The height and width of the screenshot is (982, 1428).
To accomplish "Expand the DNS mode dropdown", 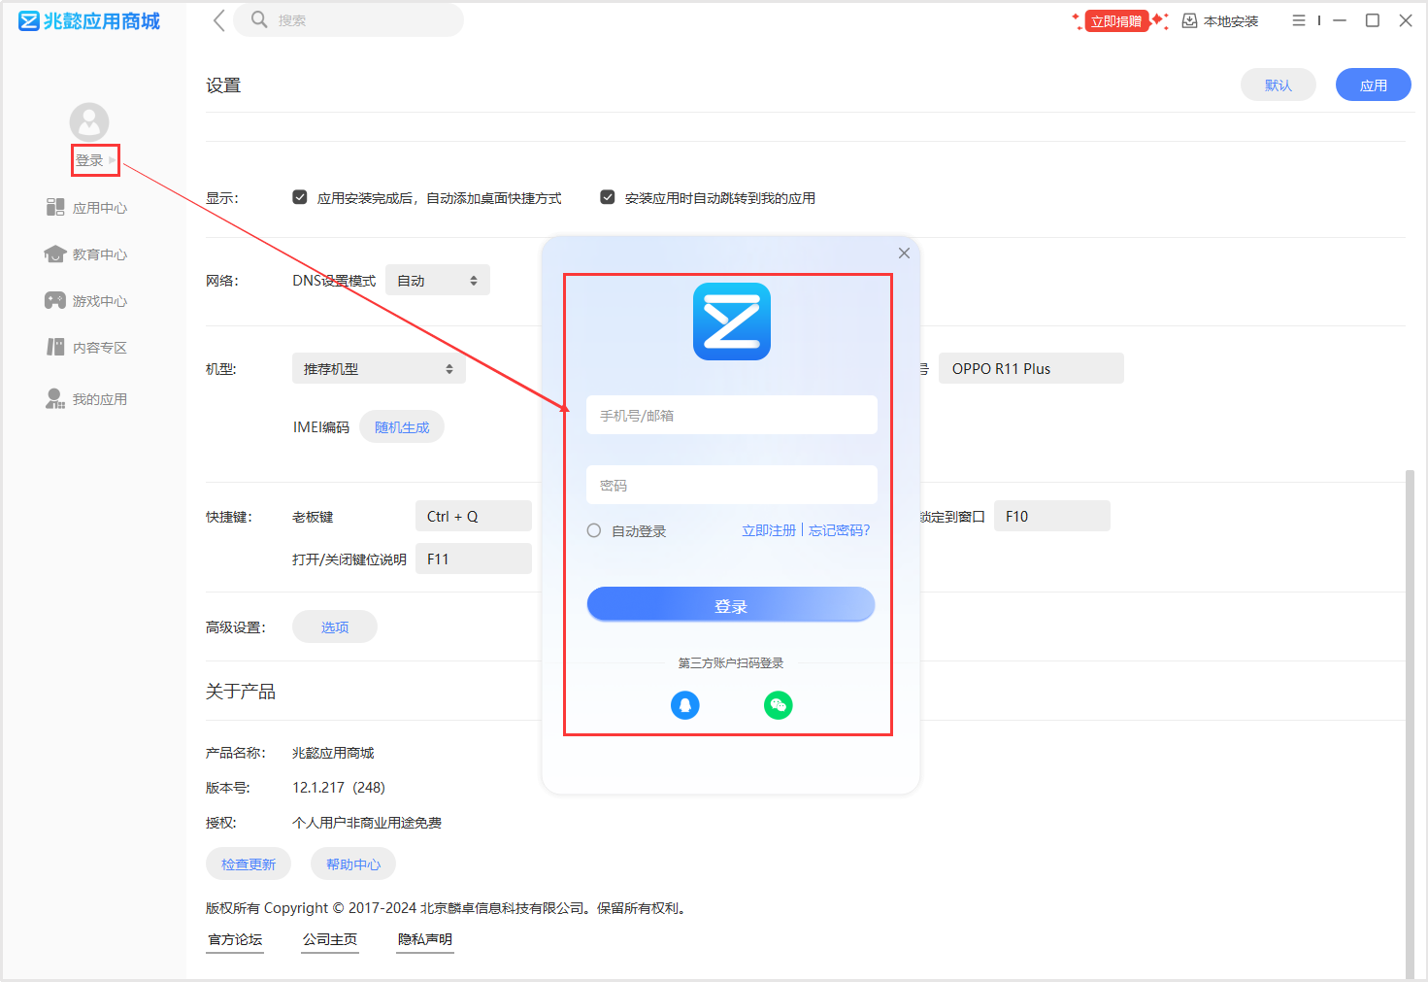I will coord(438,281).
